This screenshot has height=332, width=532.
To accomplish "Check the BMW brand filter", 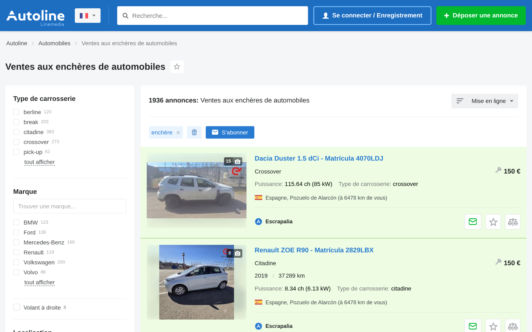I will click(16, 223).
